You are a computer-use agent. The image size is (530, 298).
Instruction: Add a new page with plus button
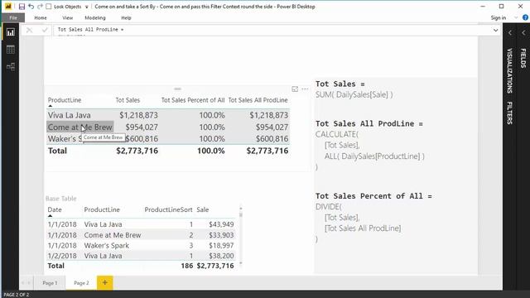[x=105, y=282]
